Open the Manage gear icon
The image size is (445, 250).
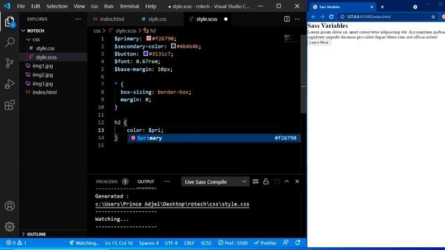click(10, 226)
